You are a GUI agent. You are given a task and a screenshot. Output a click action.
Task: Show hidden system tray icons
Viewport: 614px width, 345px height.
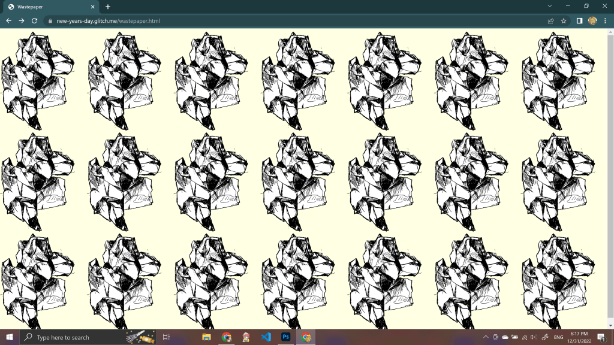pos(486,337)
